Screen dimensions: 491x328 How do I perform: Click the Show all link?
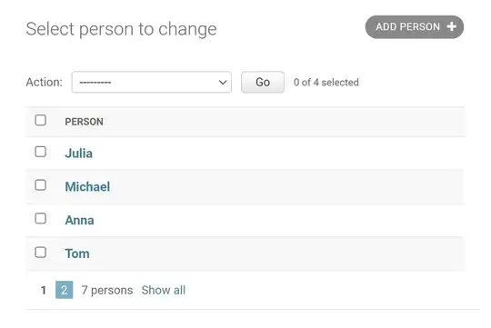[164, 290]
